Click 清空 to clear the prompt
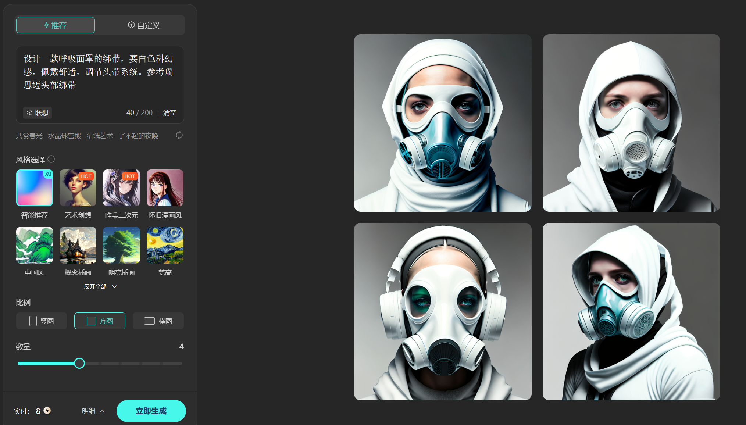This screenshot has width=746, height=425. click(x=169, y=113)
